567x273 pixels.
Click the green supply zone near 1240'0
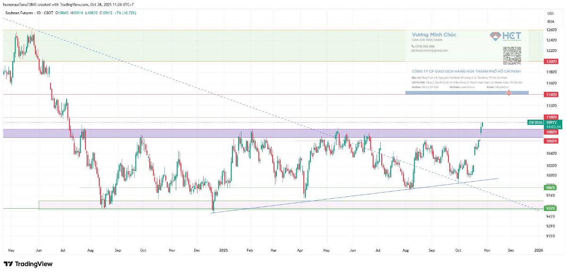tap(213, 46)
